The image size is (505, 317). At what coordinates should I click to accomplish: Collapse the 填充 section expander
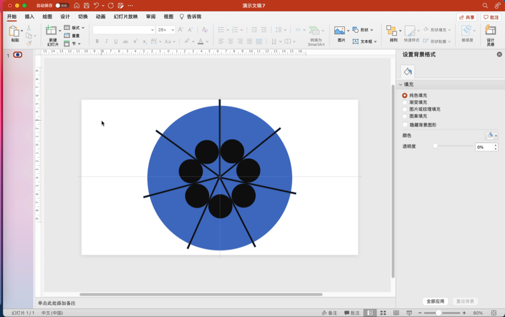point(401,85)
